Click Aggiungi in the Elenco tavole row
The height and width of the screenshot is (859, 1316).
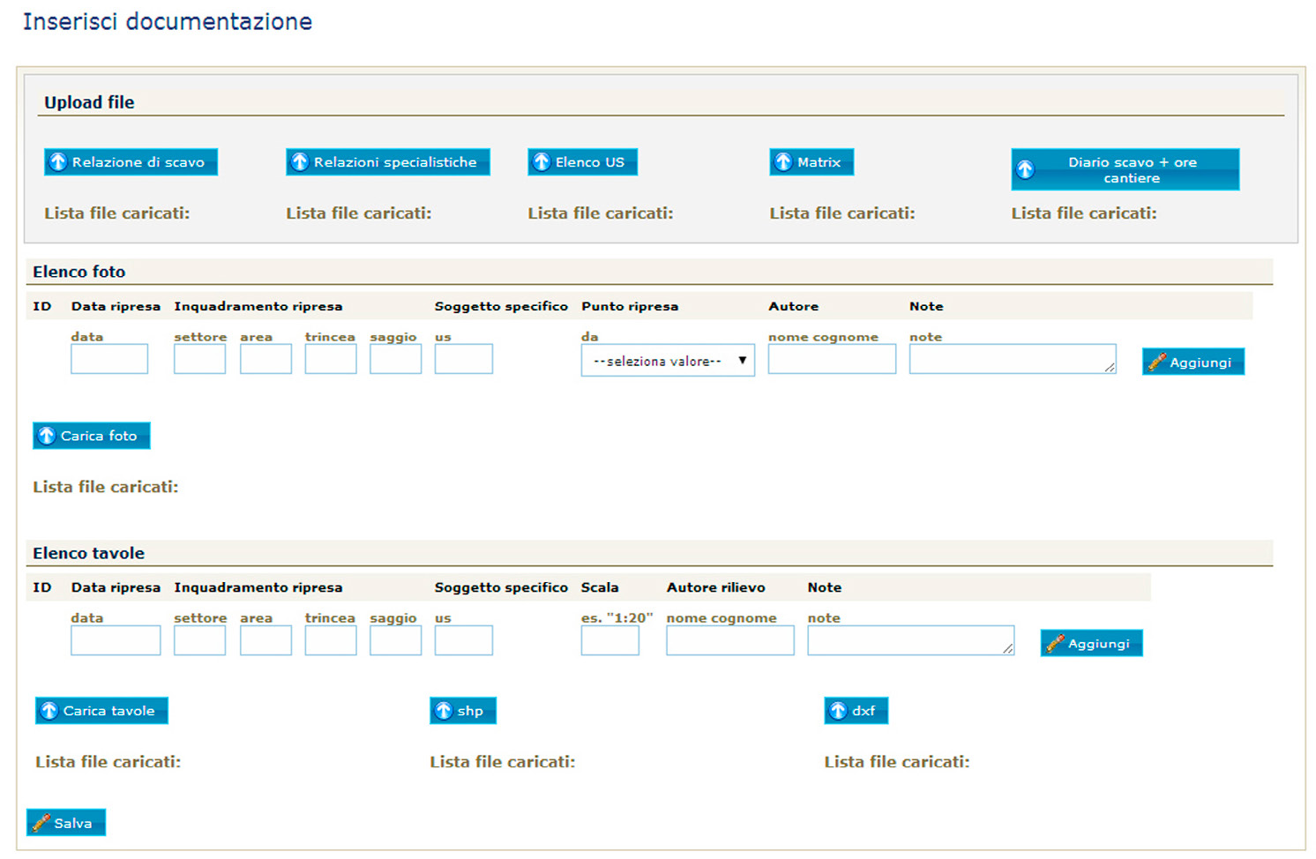pyautogui.click(x=1091, y=643)
